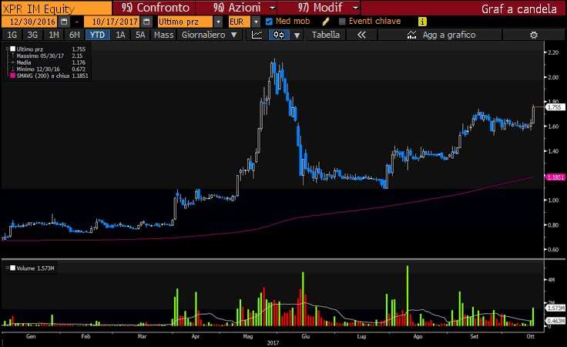
Task: Click the Media 1.176 legend row
Action: 48,62
